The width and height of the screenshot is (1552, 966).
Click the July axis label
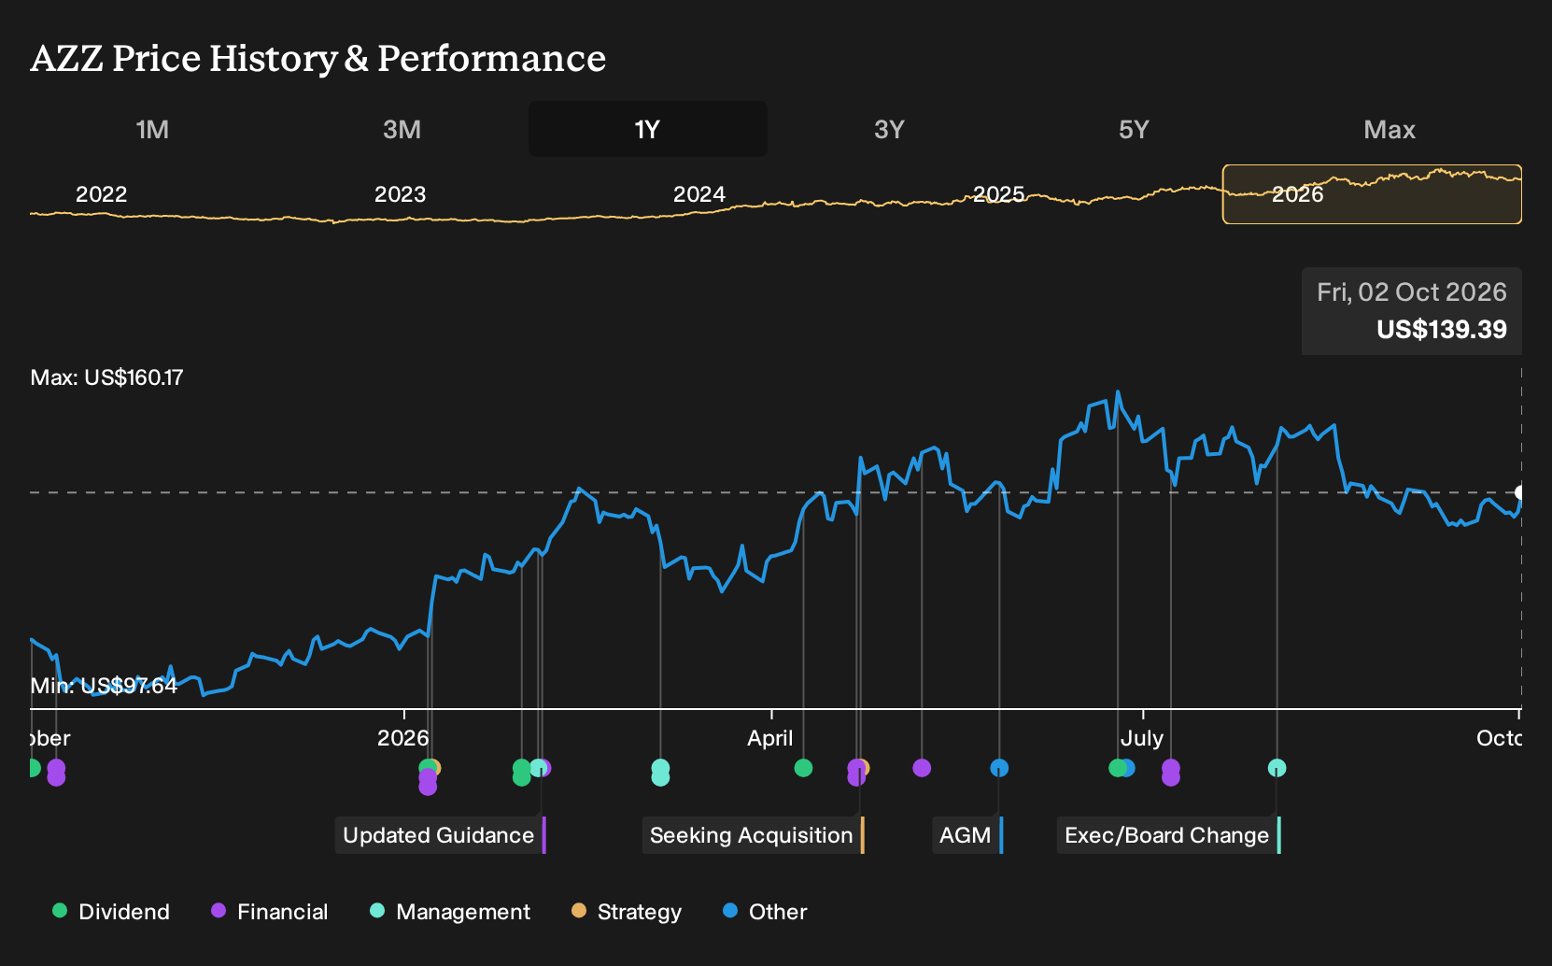pyautogui.click(x=1142, y=738)
